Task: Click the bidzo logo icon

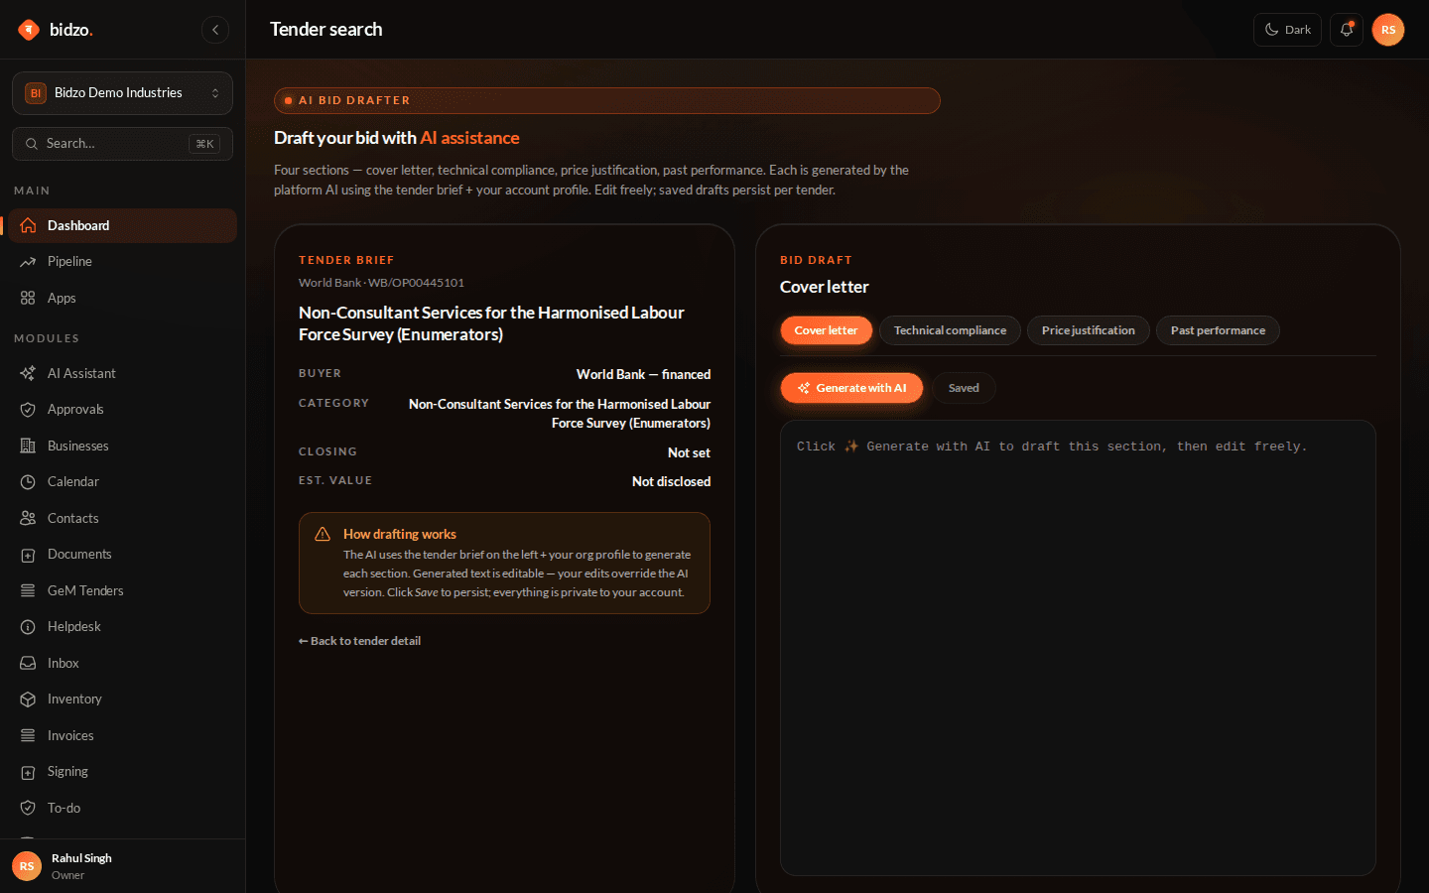Action: click(29, 30)
